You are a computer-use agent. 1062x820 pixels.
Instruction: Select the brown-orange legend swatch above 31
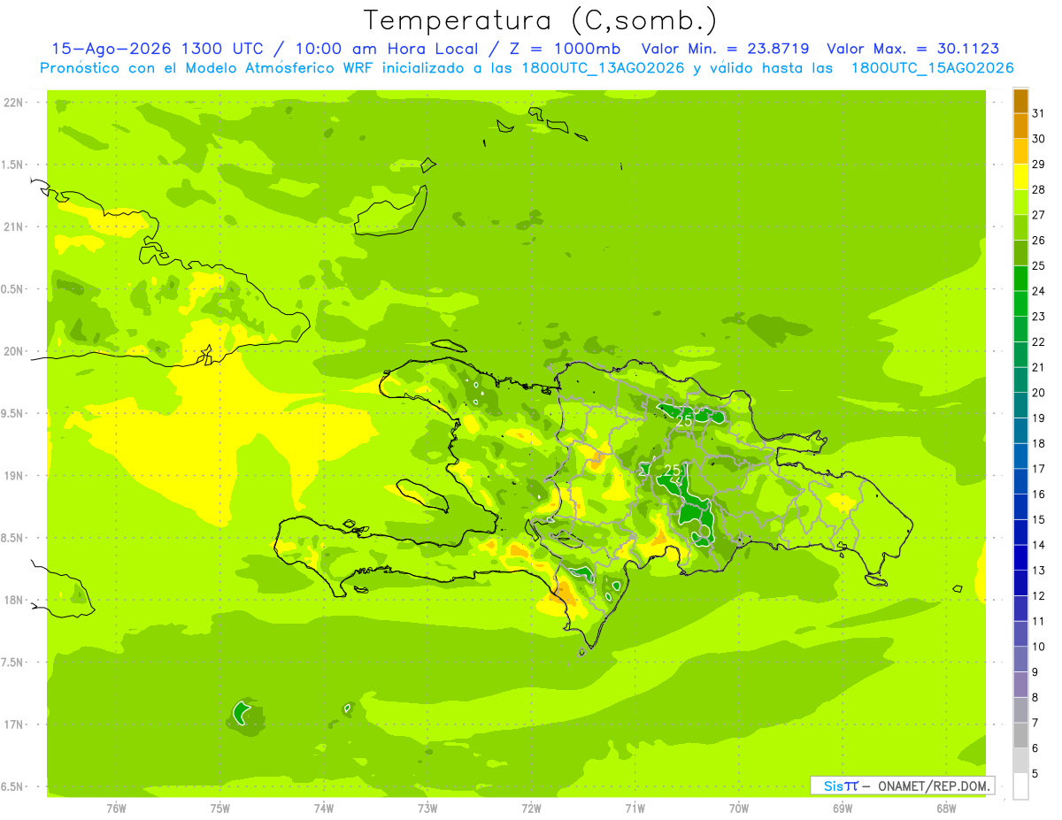(1020, 101)
